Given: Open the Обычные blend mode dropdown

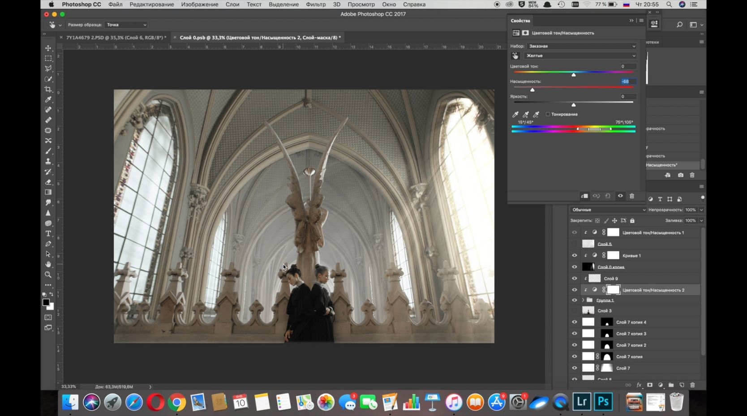Looking at the screenshot, I should coord(608,210).
